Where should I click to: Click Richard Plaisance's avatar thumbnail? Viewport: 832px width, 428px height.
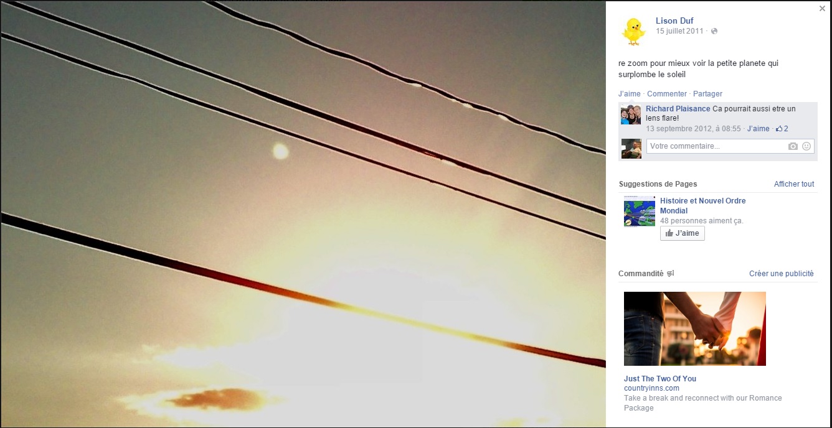tap(631, 114)
